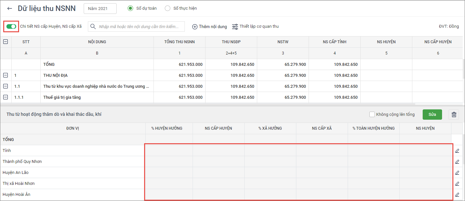Click the content search input field
The height and width of the screenshot is (201, 465).
tap(139, 27)
